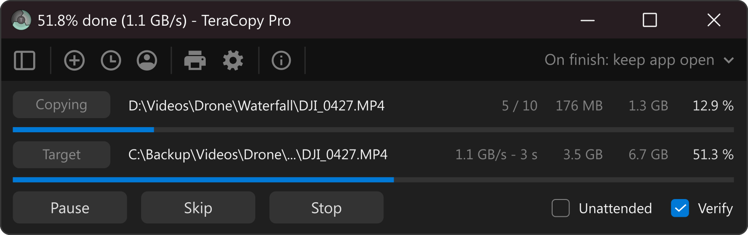Open settings with the gear icon

233,60
